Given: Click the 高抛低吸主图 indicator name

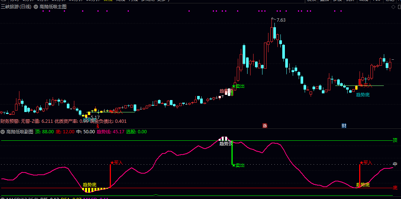Looking at the screenshot, I should (53, 7).
